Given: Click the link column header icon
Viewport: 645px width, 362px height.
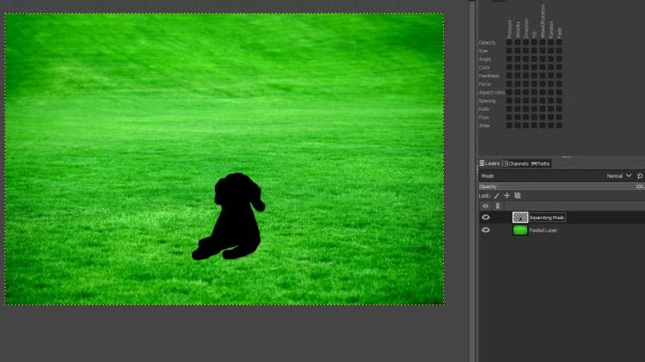Looking at the screenshot, I should click(497, 206).
